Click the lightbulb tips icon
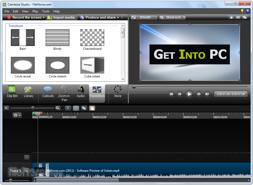Screen dimensions: 253x185 [242, 11]
